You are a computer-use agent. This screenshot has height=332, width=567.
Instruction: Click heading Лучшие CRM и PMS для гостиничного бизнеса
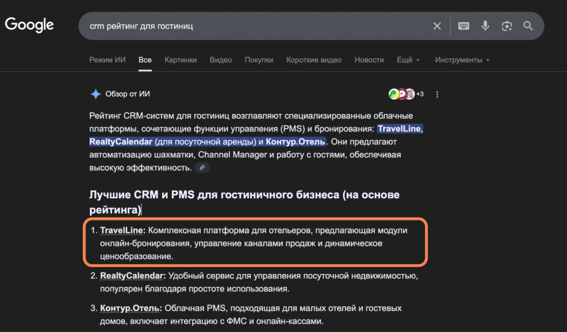(x=244, y=202)
